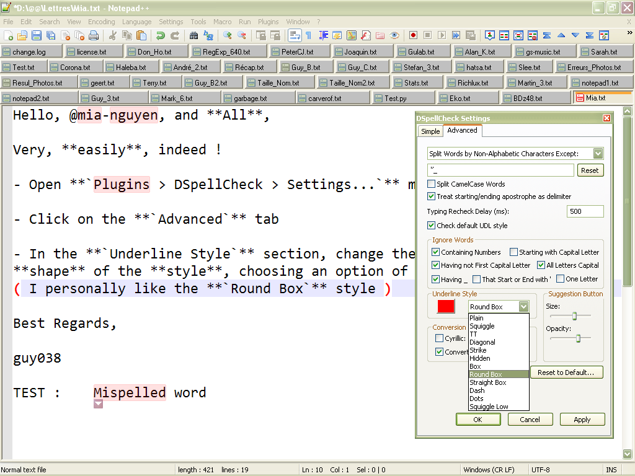Enable Split CamelCase Words checkbox
This screenshot has height=476, width=635.
click(432, 183)
